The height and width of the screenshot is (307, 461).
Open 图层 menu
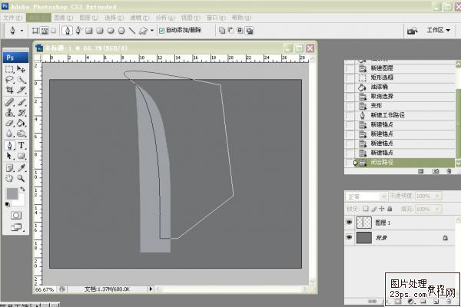89,18
